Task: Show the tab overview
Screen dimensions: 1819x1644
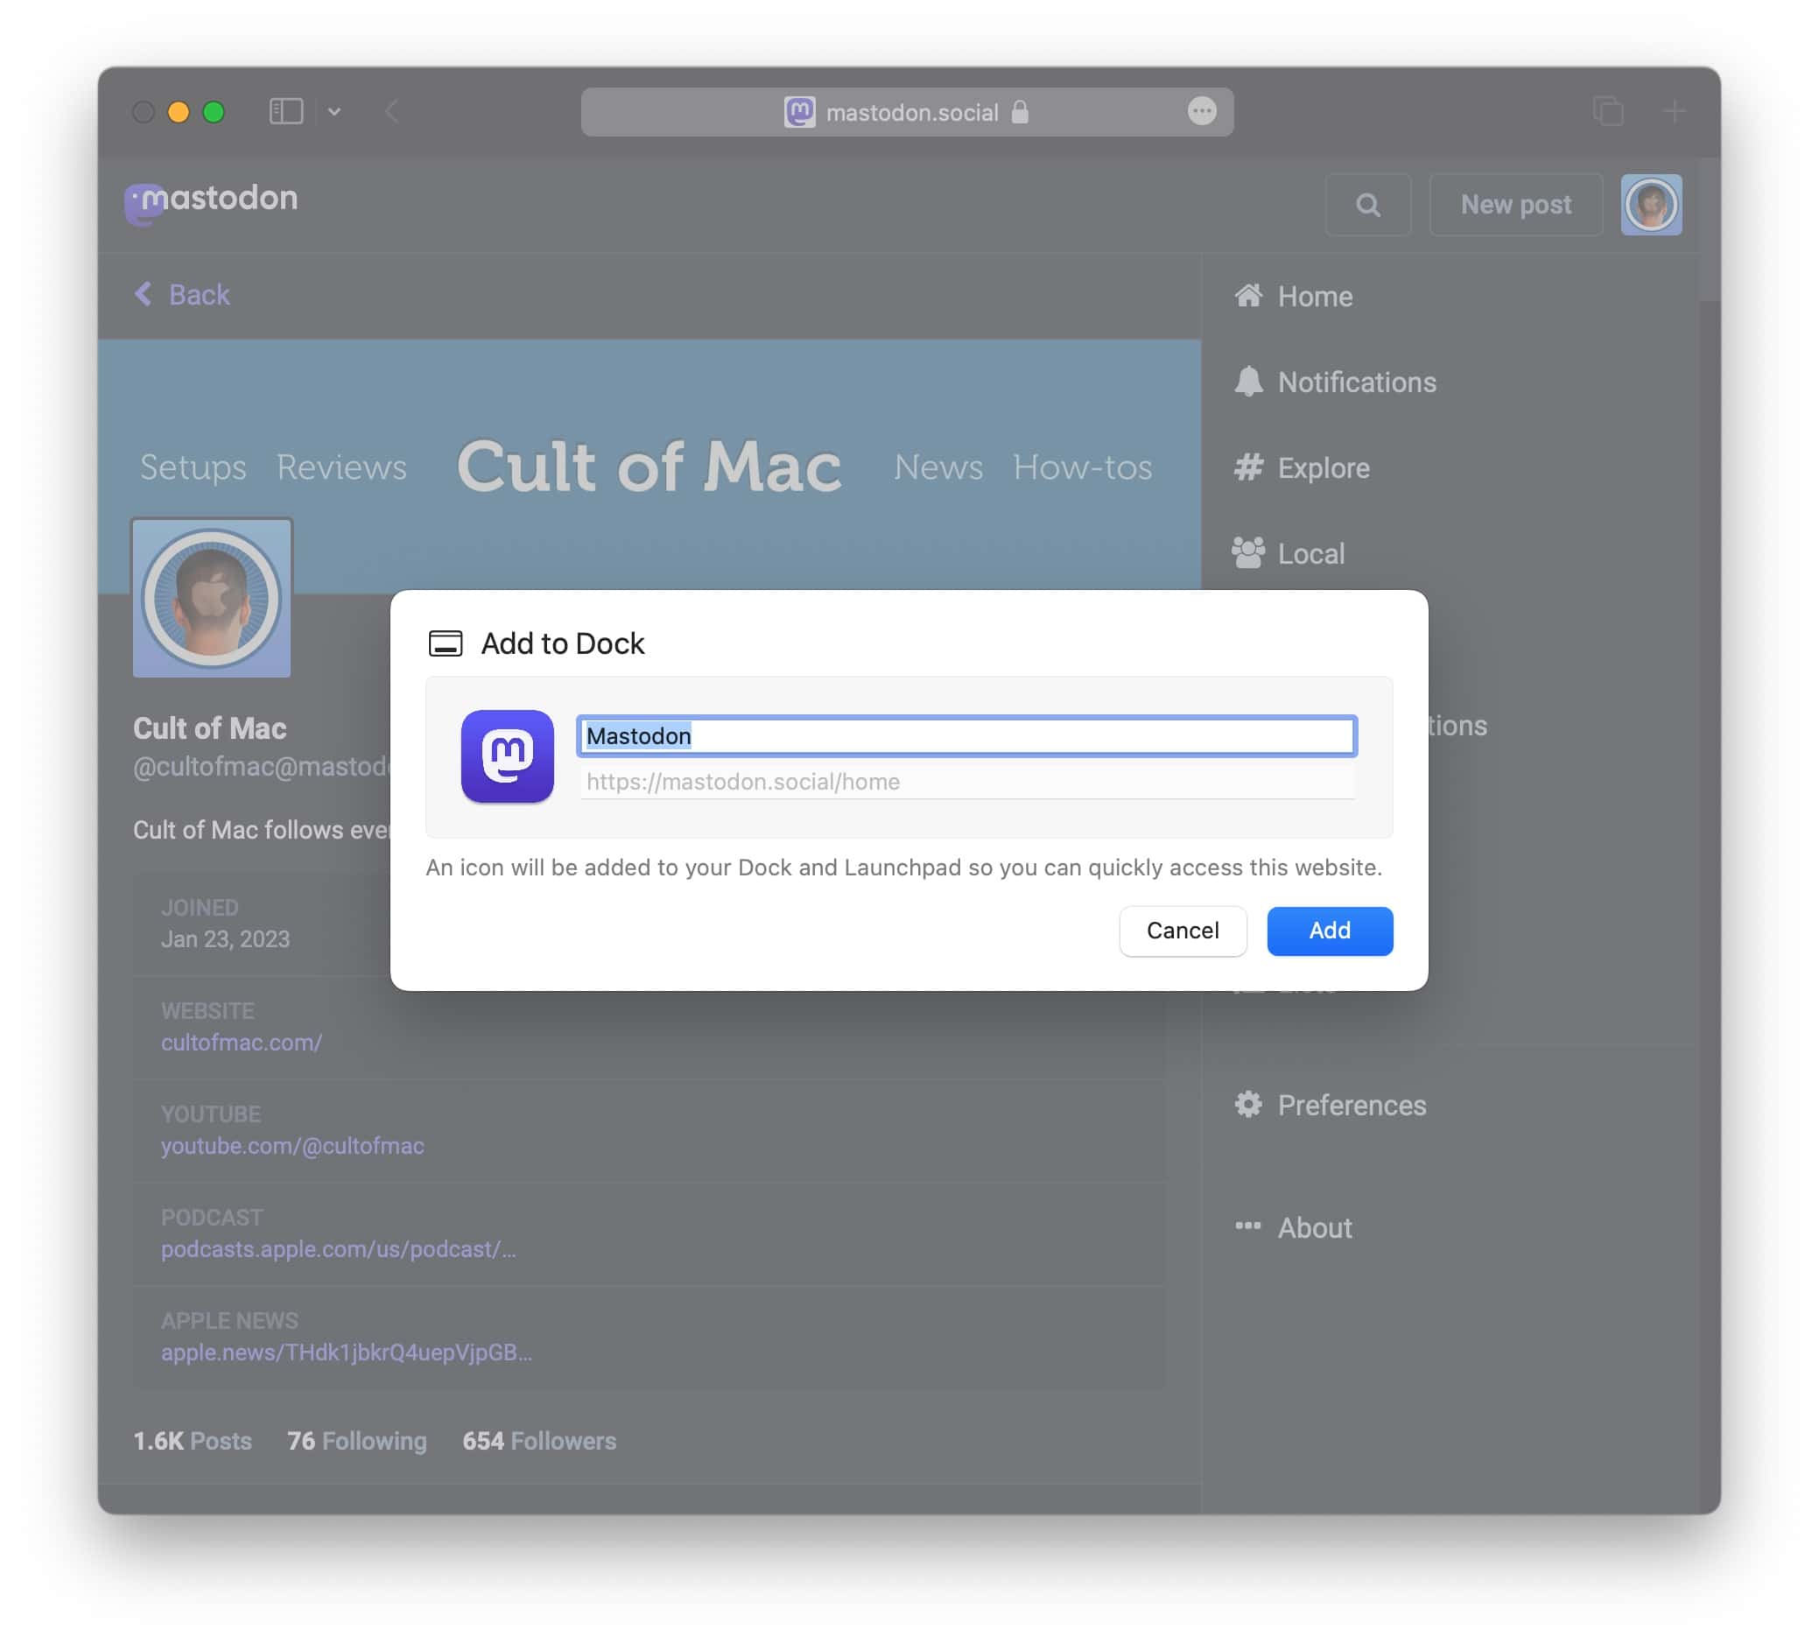Action: [x=1608, y=111]
